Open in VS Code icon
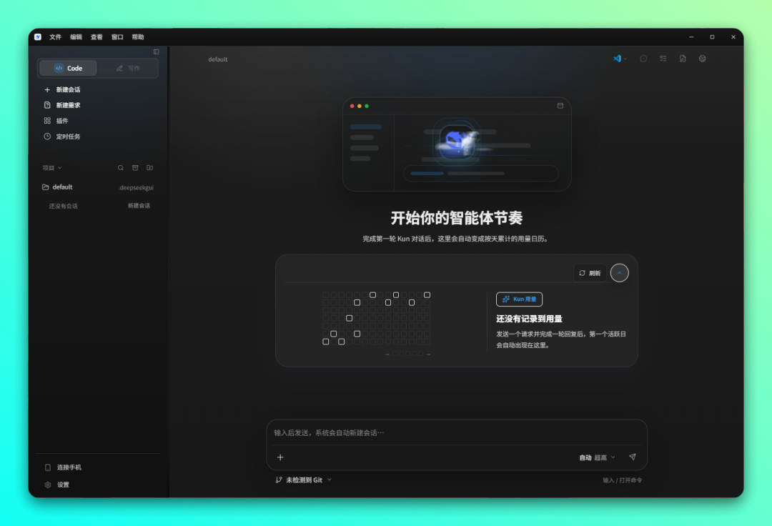The height and width of the screenshot is (526, 772). [x=617, y=59]
